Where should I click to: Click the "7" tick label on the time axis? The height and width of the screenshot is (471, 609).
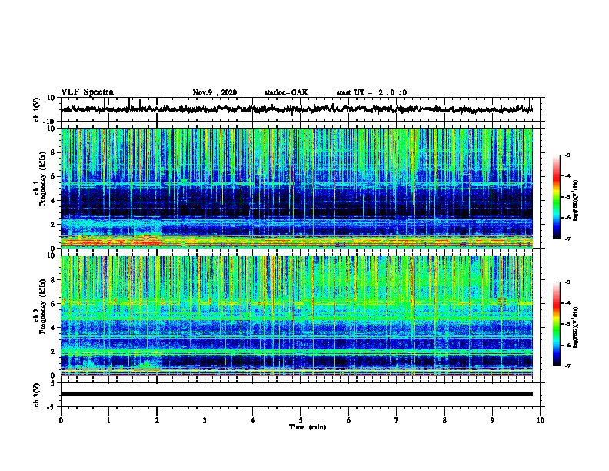pyautogui.click(x=397, y=420)
